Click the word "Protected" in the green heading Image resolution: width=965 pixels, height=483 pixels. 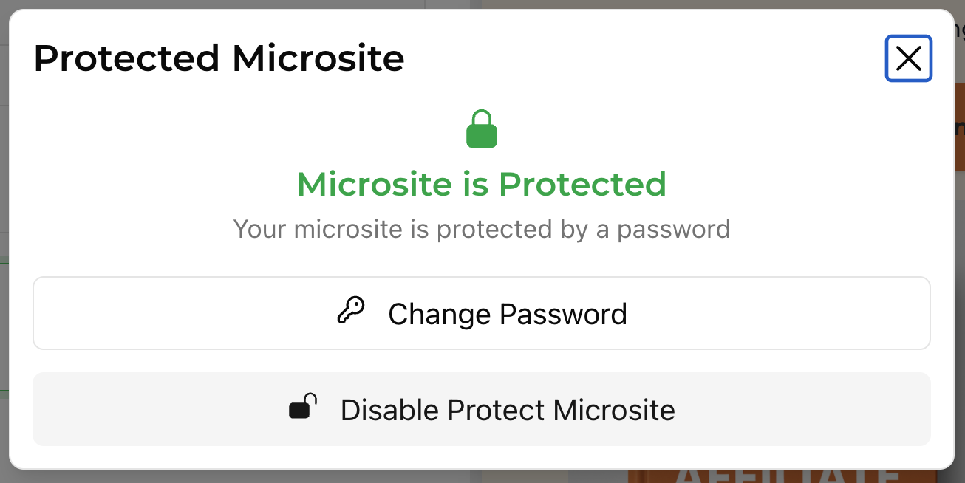[x=582, y=184]
